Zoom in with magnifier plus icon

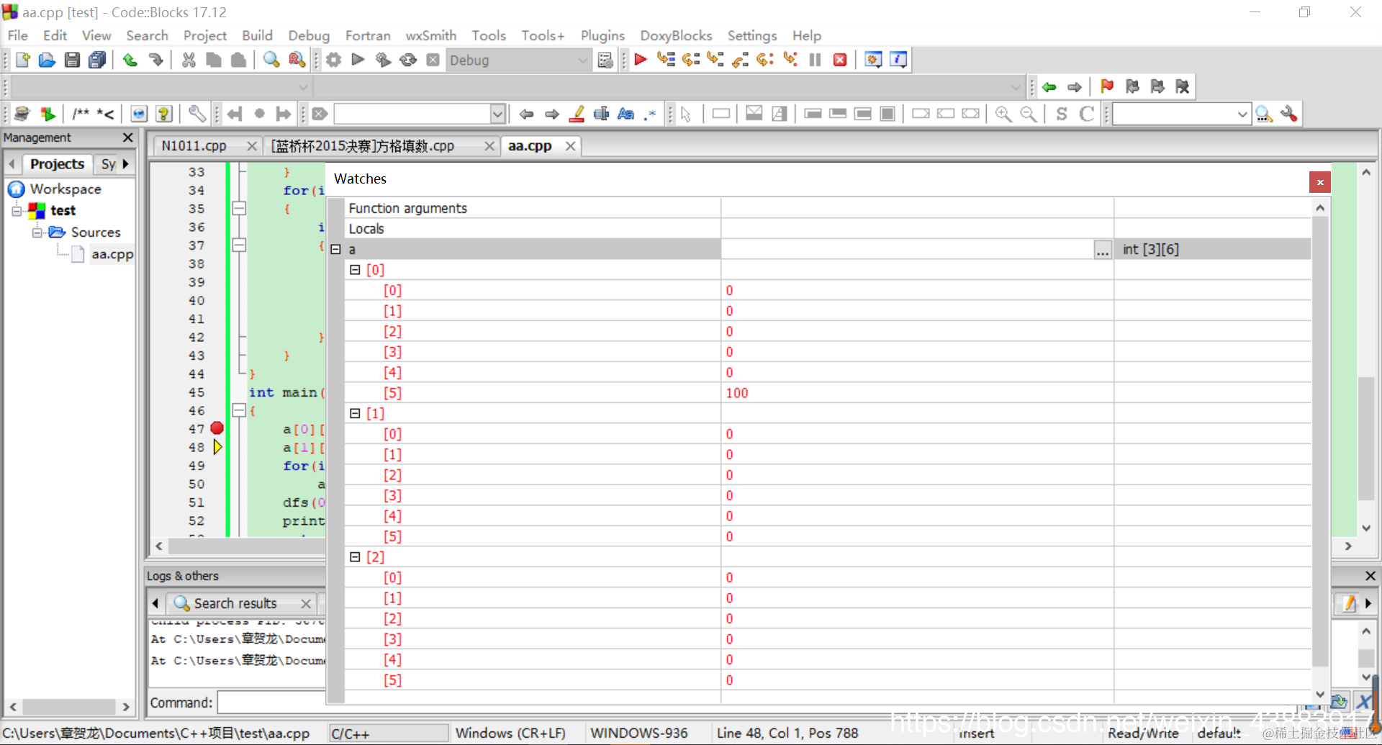pyautogui.click(x=1003, y=114)
